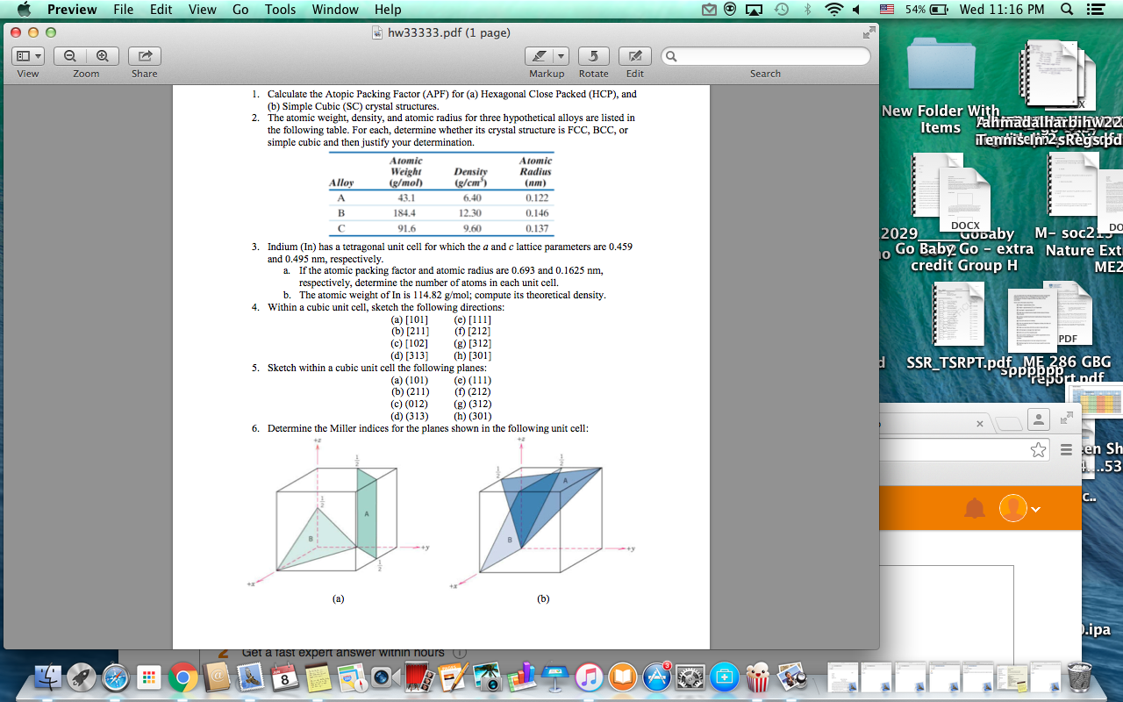This screenshot has width=1123, height=702.
Task: Launch the App Store from the Dock
Action: (x=656, y=677)
